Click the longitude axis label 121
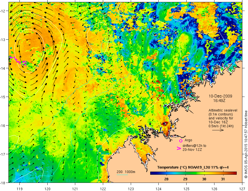The image size is (248, 191). [75, 189]
